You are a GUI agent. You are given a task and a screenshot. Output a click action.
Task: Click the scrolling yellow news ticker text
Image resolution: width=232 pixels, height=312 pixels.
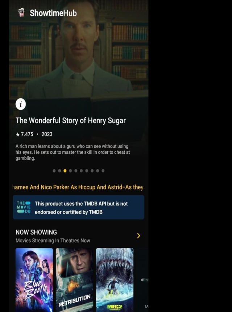pos(78,187)
